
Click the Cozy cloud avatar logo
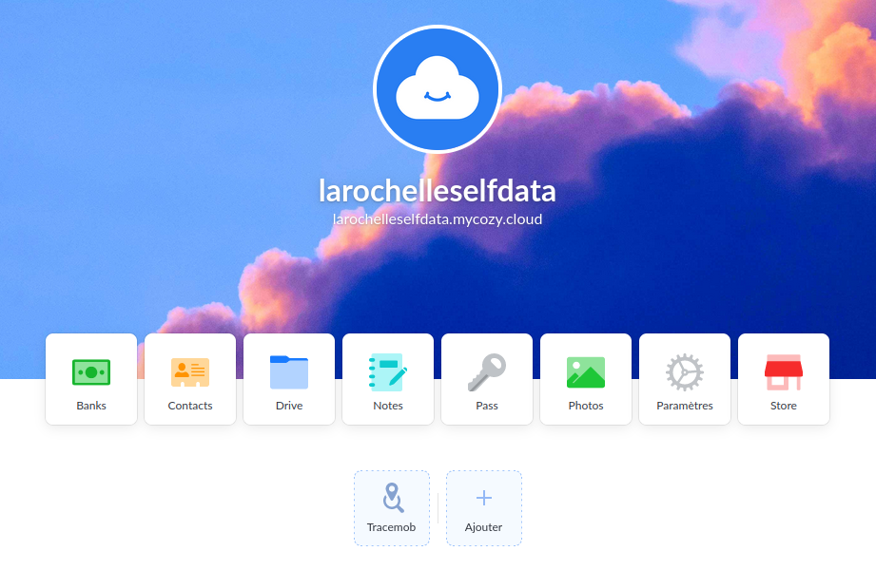tap(438, 89)
